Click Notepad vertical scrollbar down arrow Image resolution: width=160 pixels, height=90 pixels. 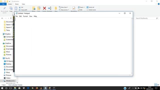click(x=132, y=73)
